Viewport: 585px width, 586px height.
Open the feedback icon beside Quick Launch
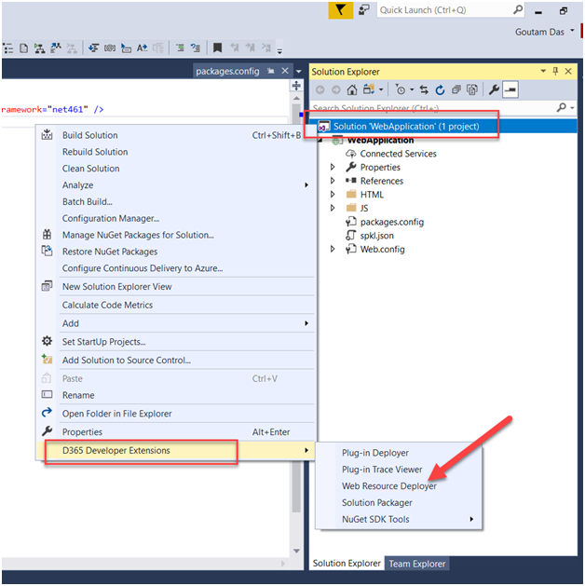[363, 9]
